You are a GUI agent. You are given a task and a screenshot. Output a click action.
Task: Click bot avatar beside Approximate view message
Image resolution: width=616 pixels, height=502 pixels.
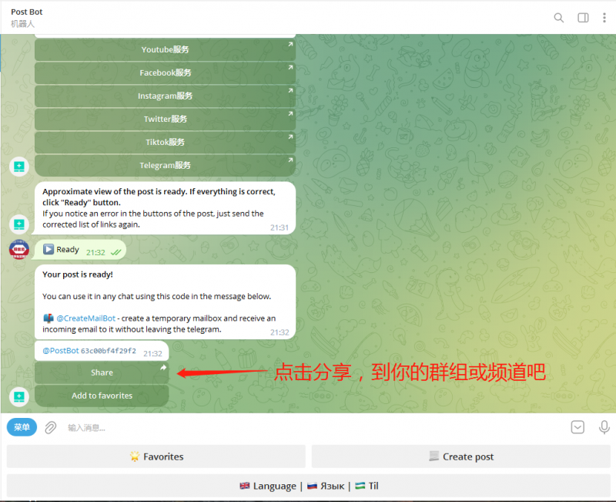coord(18,224)
